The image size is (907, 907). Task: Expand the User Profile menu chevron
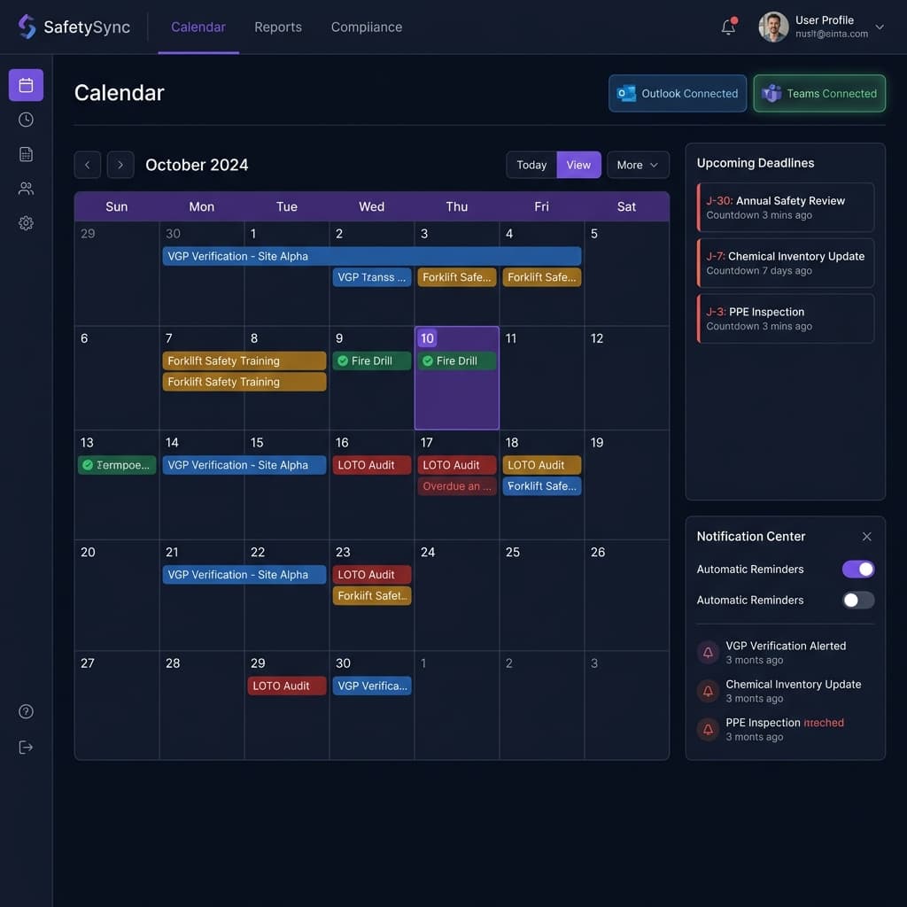click(879, 27)
